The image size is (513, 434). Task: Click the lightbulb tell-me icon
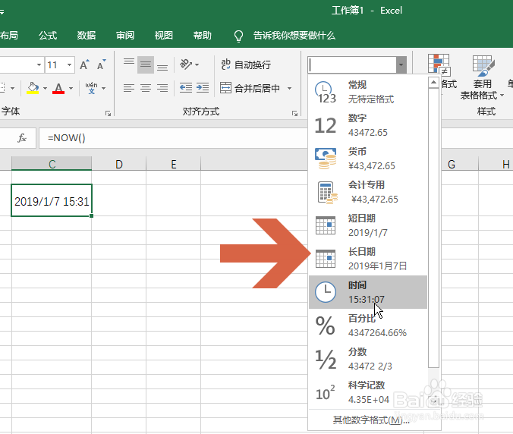(238, 36)
